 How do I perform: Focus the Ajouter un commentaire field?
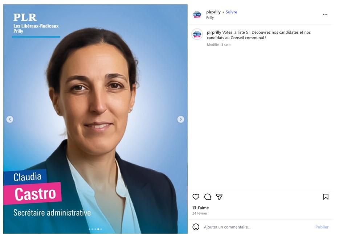point(257,227)
